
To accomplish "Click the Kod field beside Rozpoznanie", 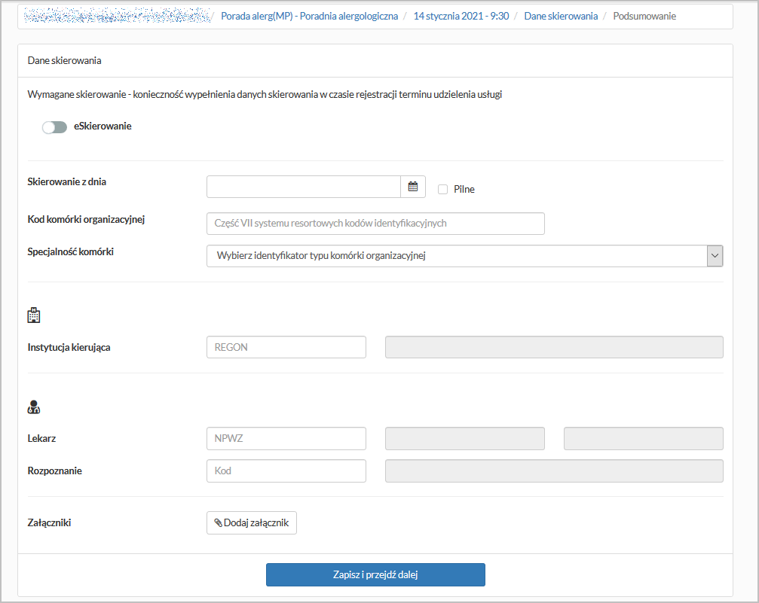I will (286, 471).
